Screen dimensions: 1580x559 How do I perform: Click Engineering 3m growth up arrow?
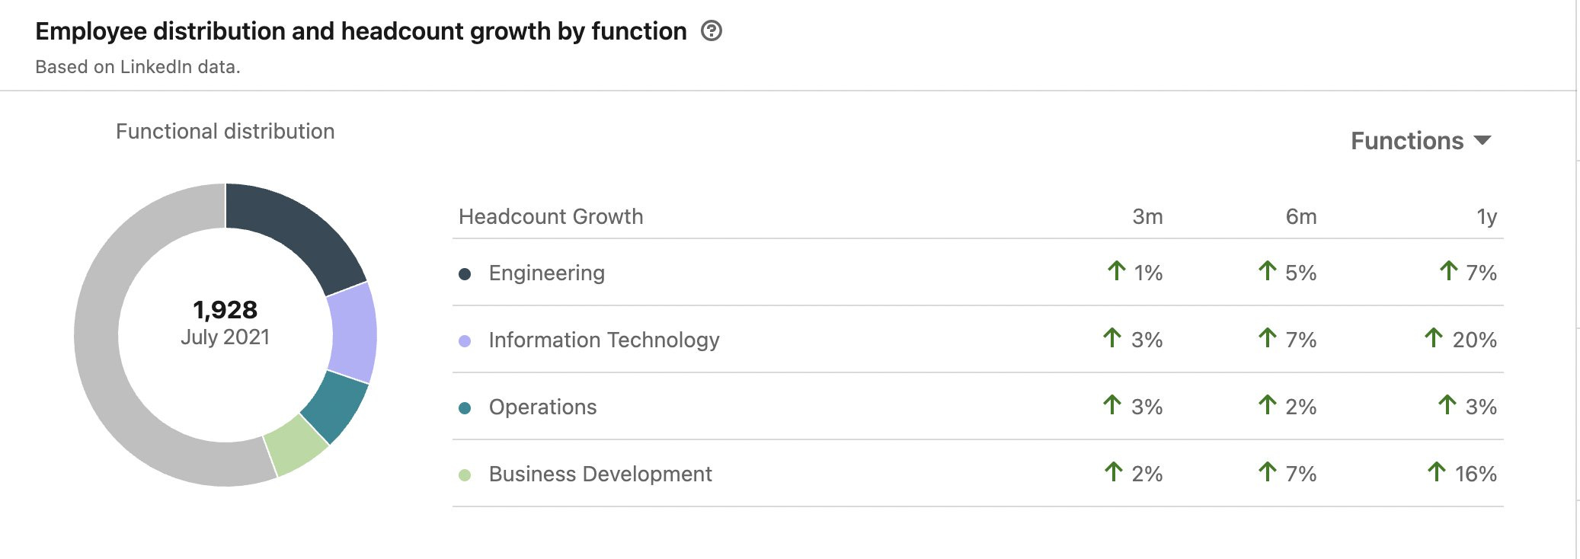tap(1117, 270)
